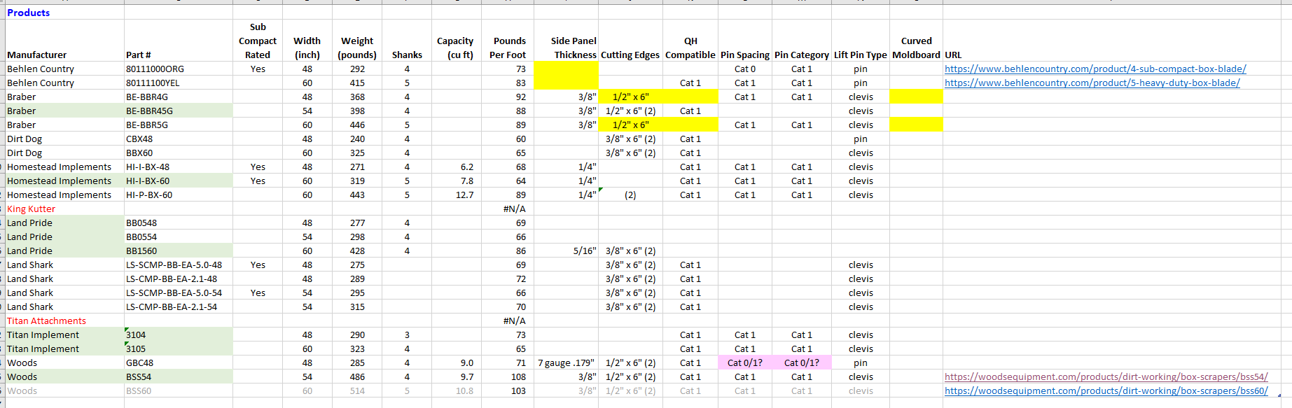Image resolution: width=1292 pixels, height=408 pixels.
Task: Click the 7 gauge .179" side panel cell
Action: pos(566,363)
